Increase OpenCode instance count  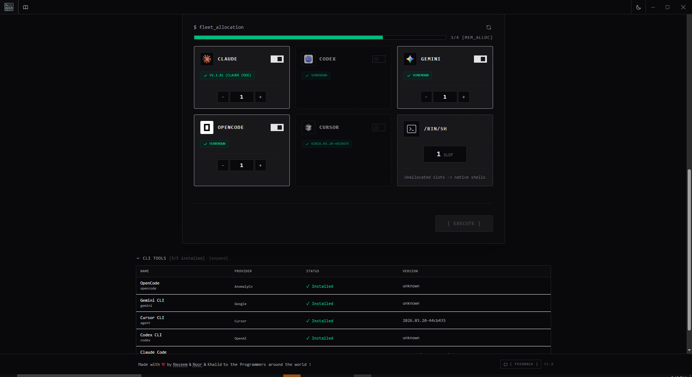tap(261, 165)
